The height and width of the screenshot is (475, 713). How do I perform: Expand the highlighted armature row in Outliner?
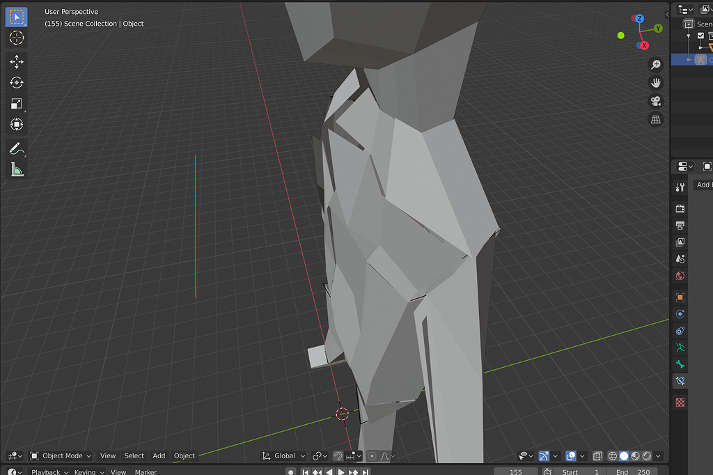pyautogui.click(x=689, y=60)
